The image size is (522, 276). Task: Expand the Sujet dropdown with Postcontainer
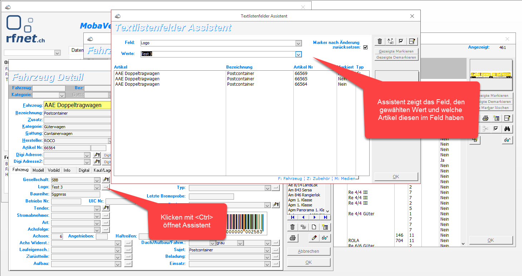pos(268,250)
